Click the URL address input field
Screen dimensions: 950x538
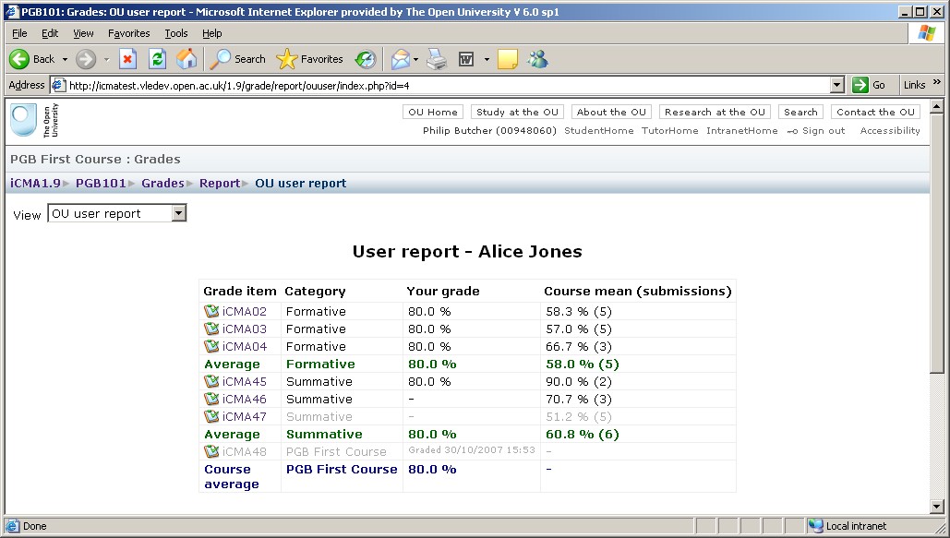(x=447, y=86)
